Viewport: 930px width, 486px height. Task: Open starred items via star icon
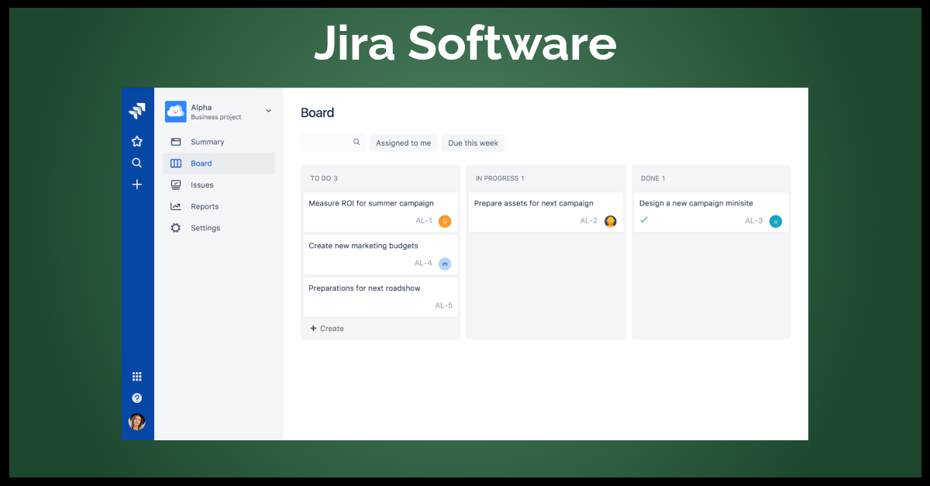coord(137,141)
